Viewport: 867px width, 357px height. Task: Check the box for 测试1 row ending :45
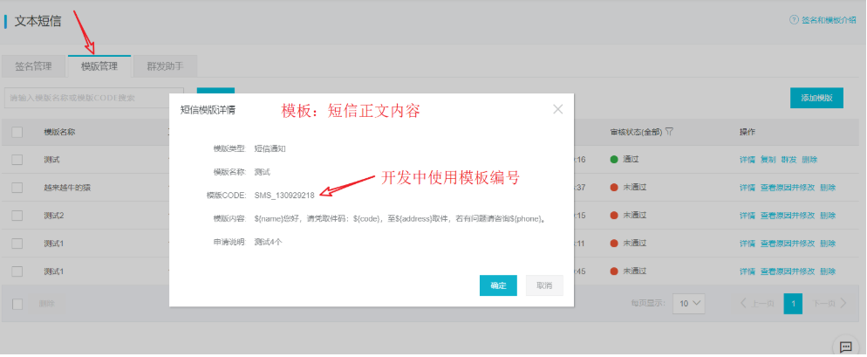click(x=17, y=271)
